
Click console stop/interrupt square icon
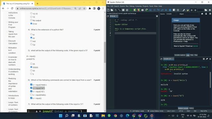point(204,59)
